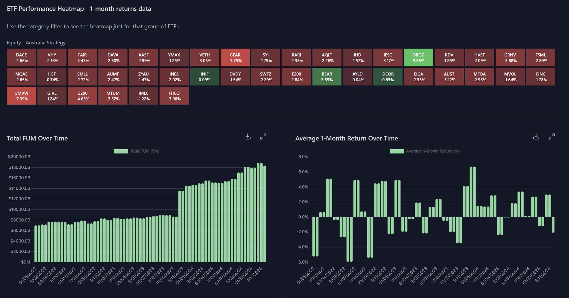Select the VETH -3.05% tile
The image size is (569, 298).
(204, 57)
